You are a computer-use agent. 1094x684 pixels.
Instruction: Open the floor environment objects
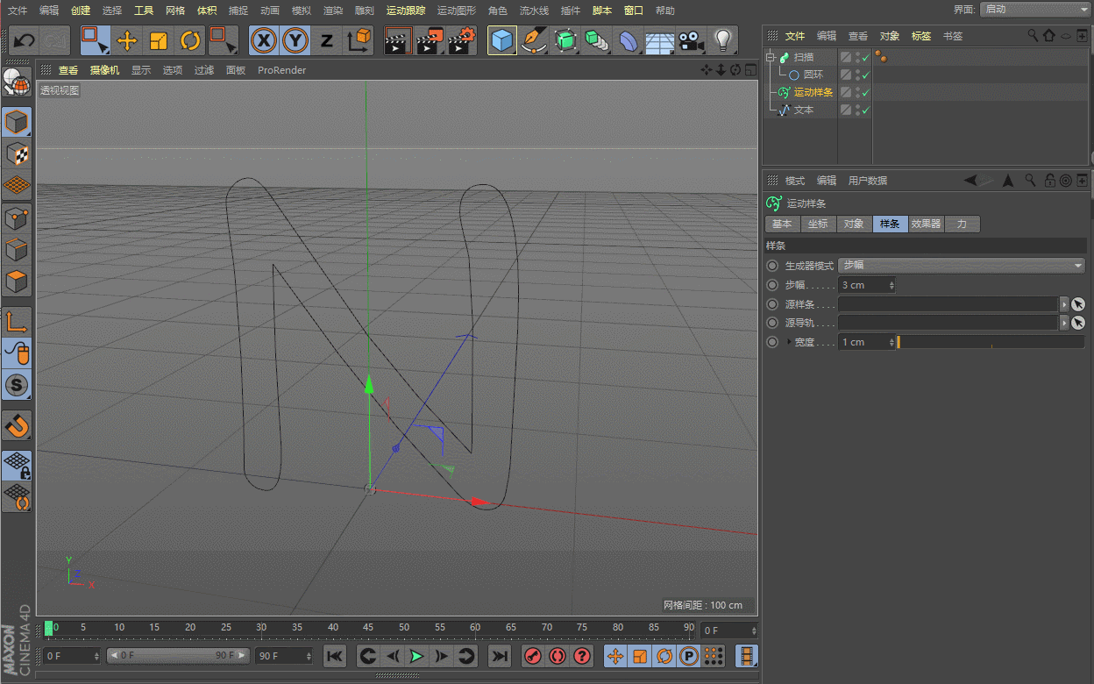click(x=660, y=40)
